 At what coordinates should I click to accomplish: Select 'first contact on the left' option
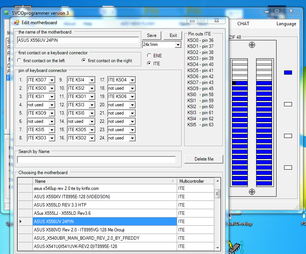click(20, 61)
